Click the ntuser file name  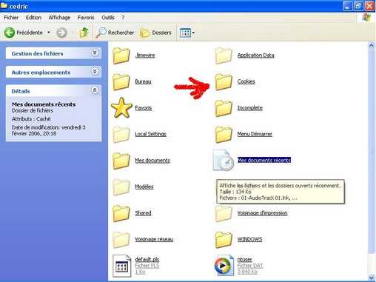coord(244,259)
